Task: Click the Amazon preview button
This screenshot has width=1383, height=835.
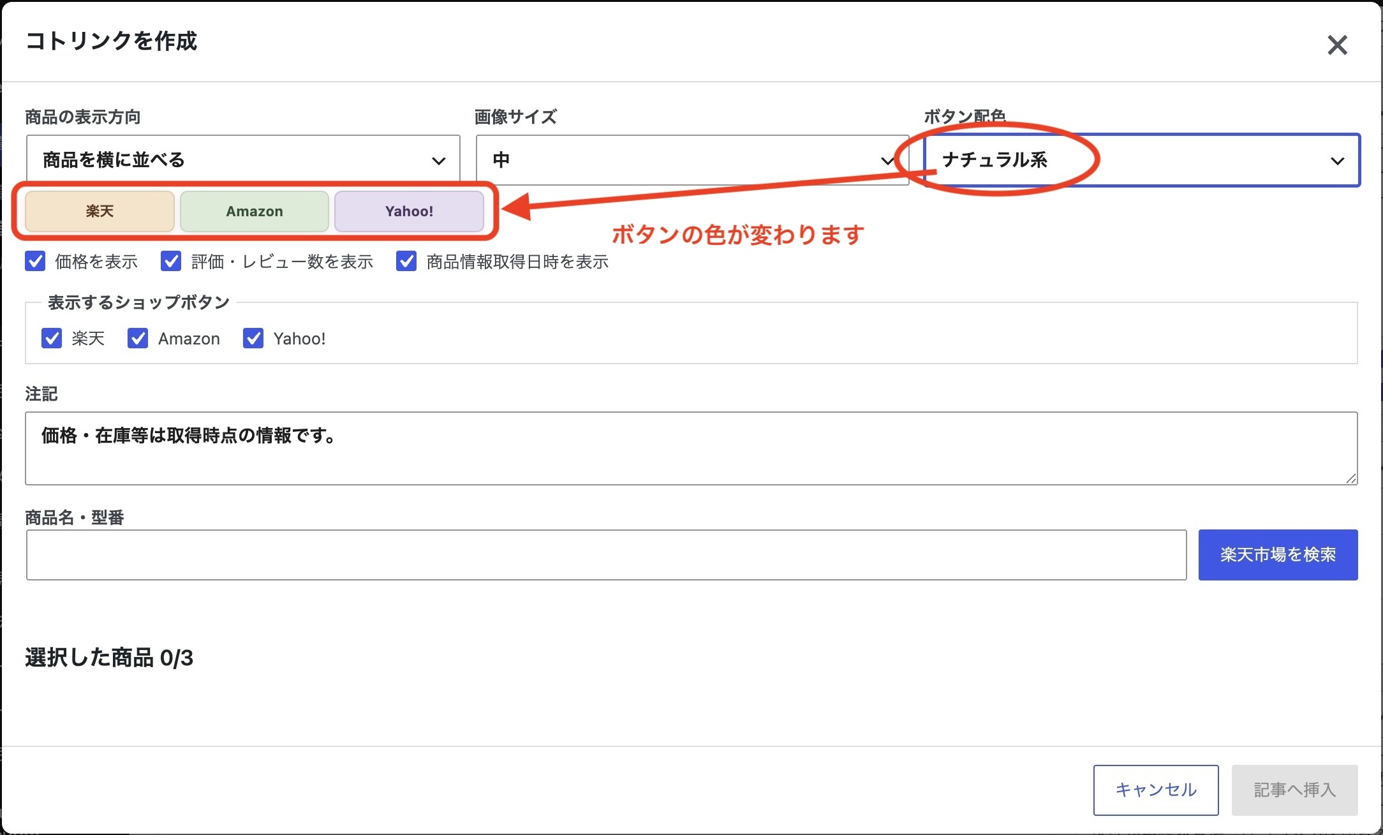Action: coord(255,211)
